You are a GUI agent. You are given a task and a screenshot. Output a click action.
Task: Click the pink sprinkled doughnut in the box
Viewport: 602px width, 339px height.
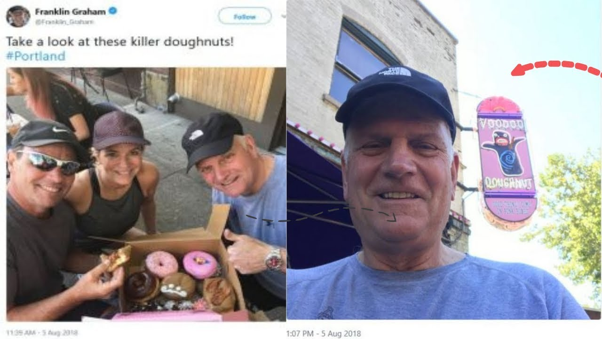[x=161, y=264]
